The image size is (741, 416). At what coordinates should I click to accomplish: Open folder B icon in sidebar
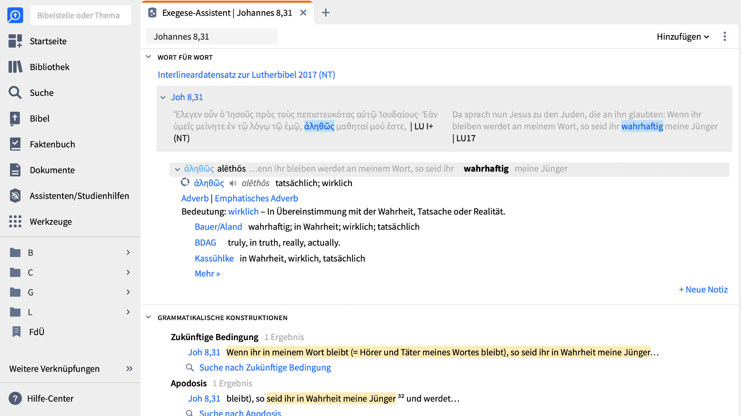15,253
